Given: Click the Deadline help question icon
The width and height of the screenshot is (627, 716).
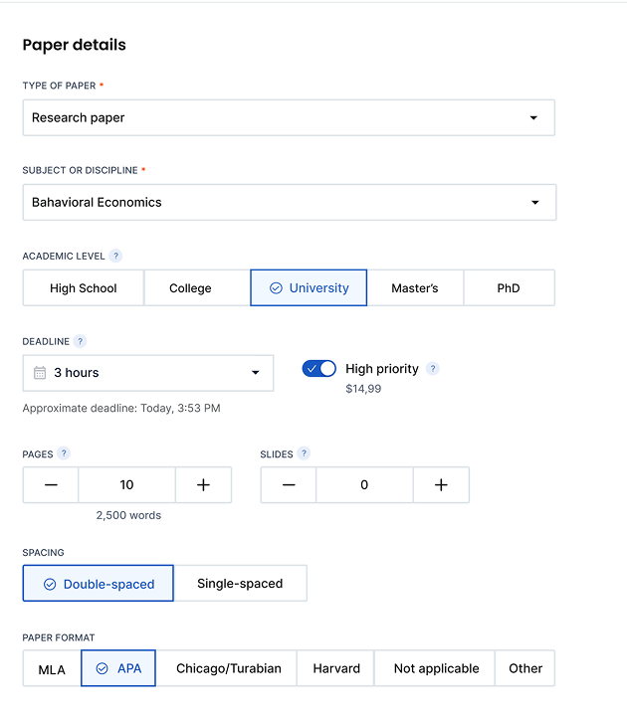Looking at the screenshot, I should tap(81, 341).
